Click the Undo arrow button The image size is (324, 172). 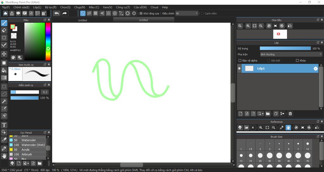click(56, 13)
